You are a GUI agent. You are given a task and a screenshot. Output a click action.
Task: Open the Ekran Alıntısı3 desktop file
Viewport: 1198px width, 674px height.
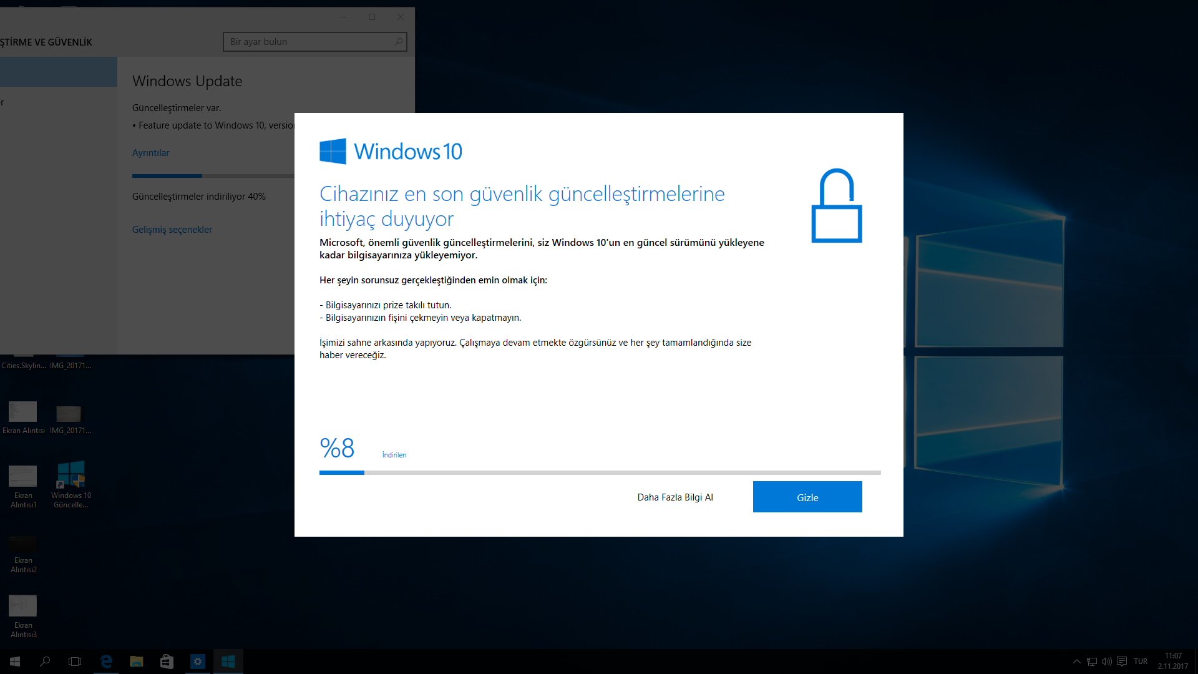(23, 616)
